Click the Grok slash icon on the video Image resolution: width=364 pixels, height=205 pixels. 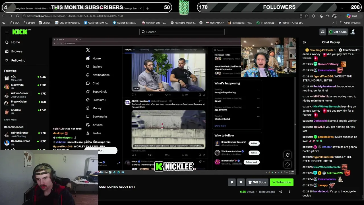(288, 155)
